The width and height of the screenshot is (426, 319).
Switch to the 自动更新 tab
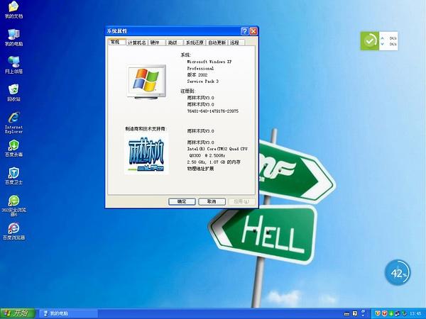(217, 43)
